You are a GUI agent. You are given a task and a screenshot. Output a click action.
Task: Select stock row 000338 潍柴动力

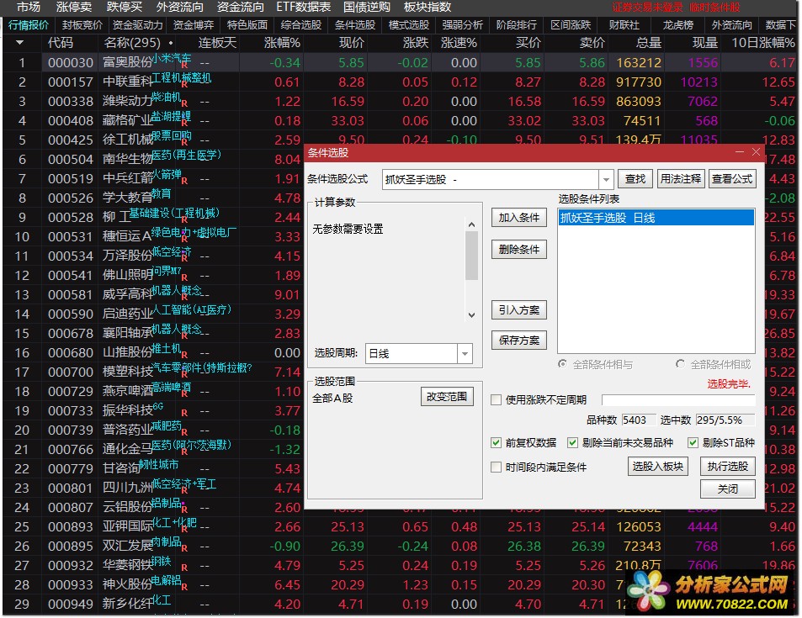click(x=399, y=101)
